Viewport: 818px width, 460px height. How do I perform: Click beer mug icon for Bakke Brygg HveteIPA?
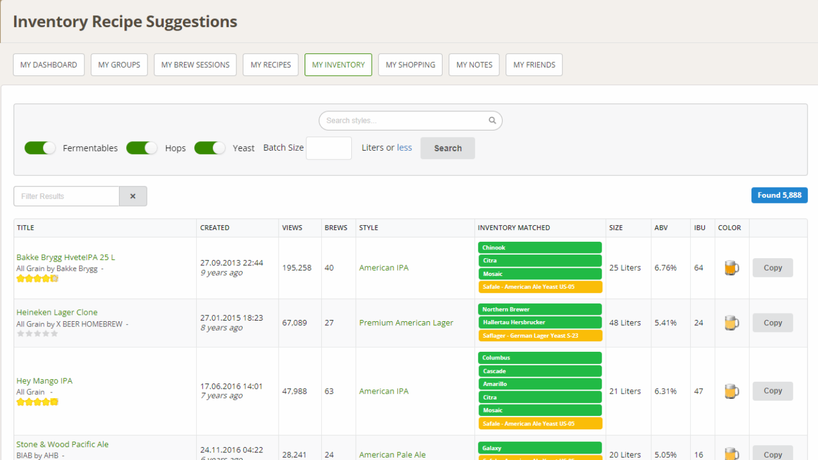(731, 268)
